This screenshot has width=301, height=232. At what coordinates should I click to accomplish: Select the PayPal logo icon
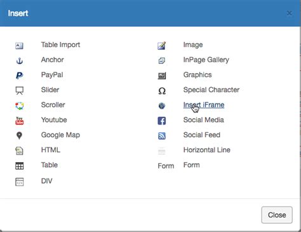coord(20,76)
